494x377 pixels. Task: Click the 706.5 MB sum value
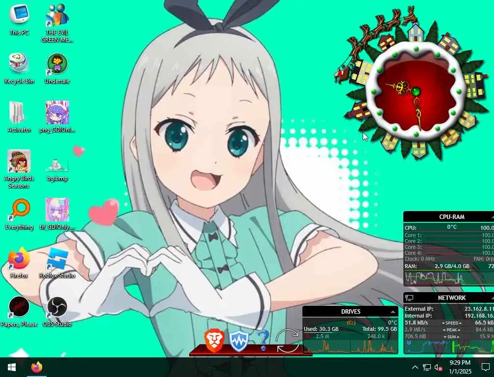(415, 337)
